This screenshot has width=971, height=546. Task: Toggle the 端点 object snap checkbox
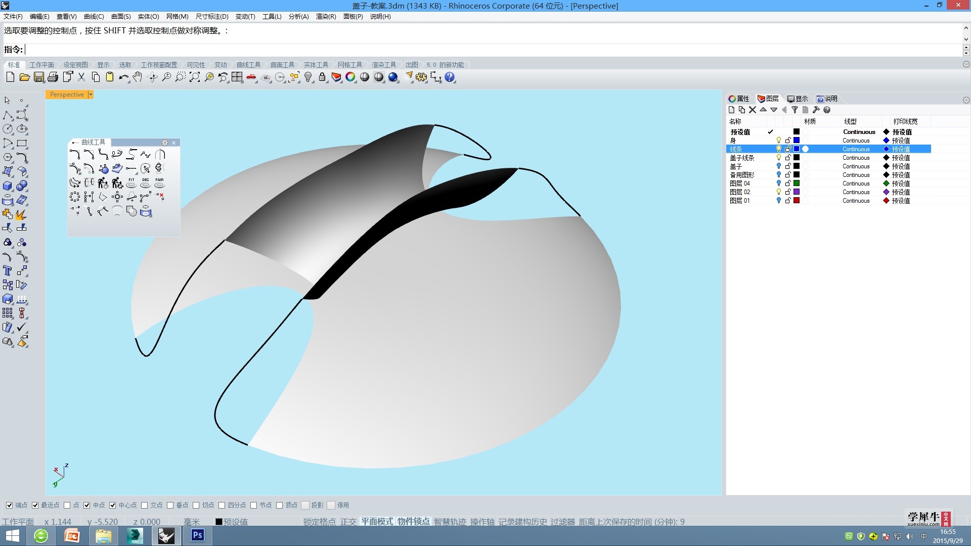click(x=9, y=505)
